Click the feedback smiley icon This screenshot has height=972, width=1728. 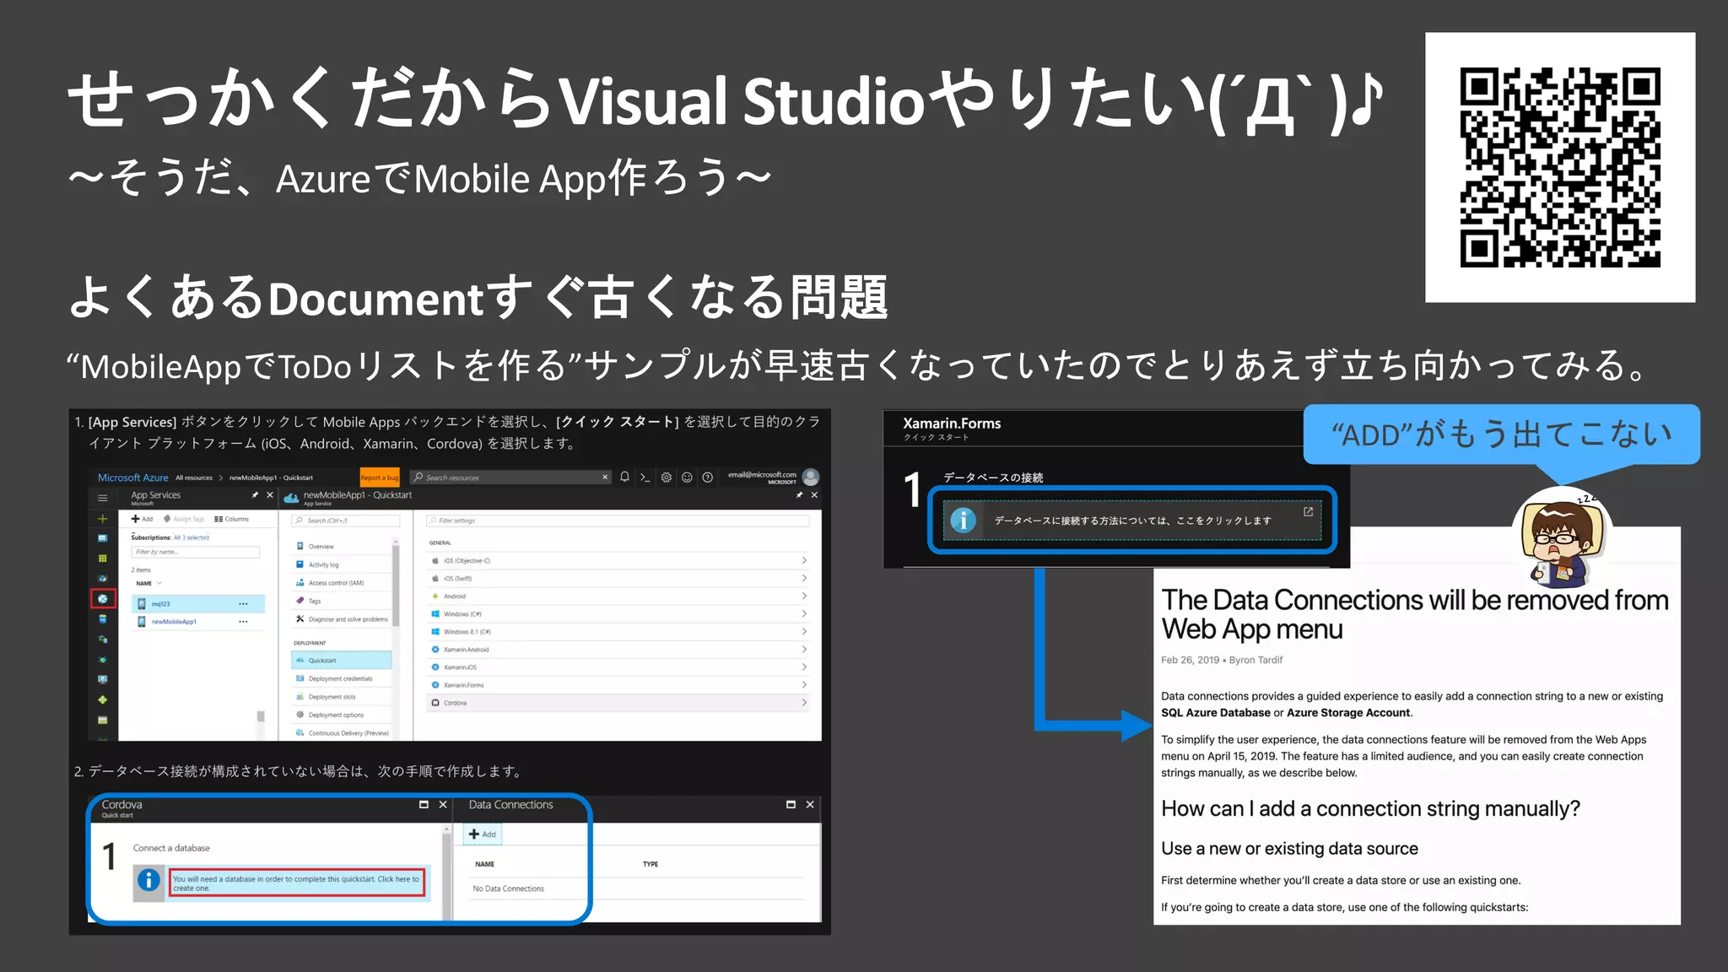(x=687, y=477)
